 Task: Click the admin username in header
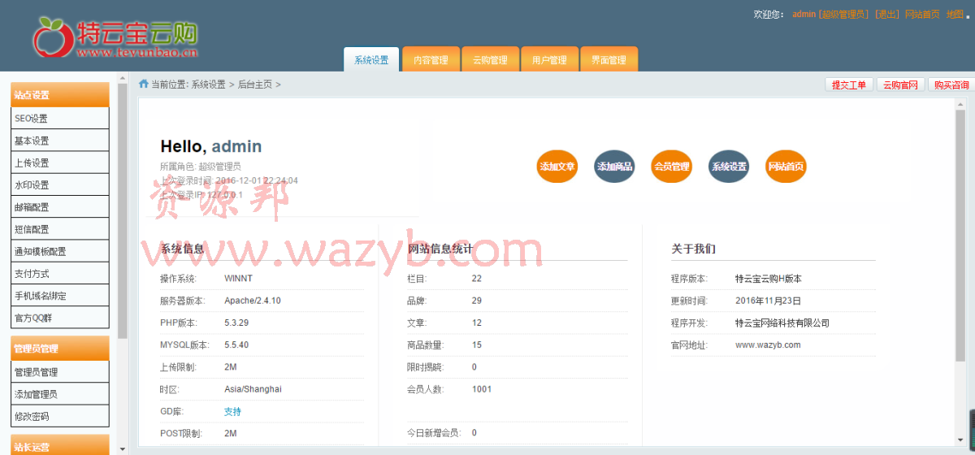pyautogui.click(x=804, y=15)
